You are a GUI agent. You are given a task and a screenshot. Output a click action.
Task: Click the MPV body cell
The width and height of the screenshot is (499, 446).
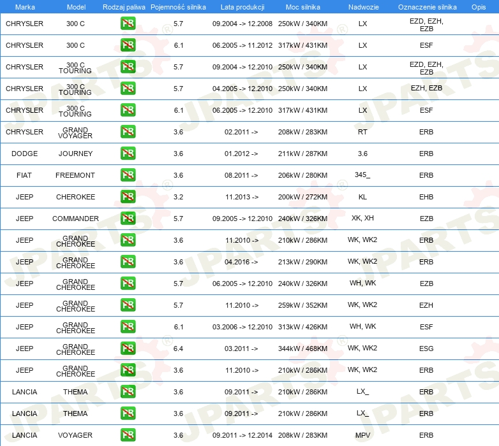tap(362, 435)
